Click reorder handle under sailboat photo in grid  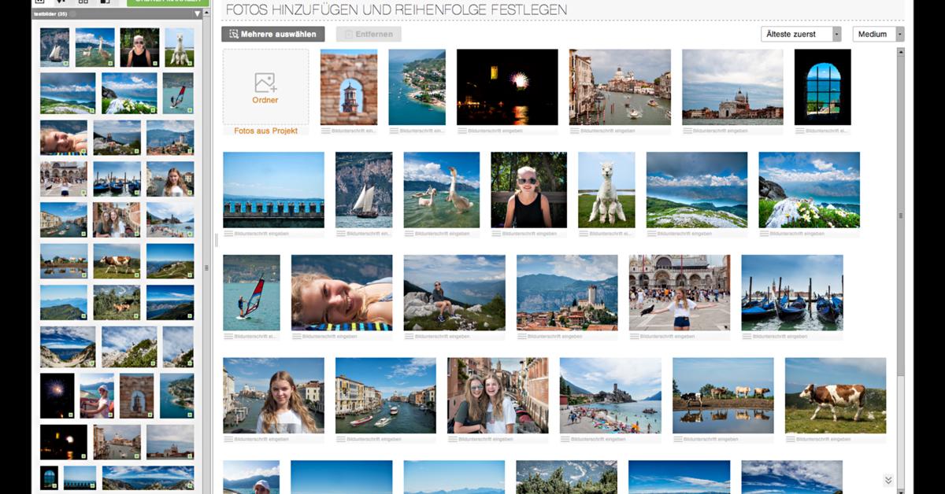(x=340, y=234)
